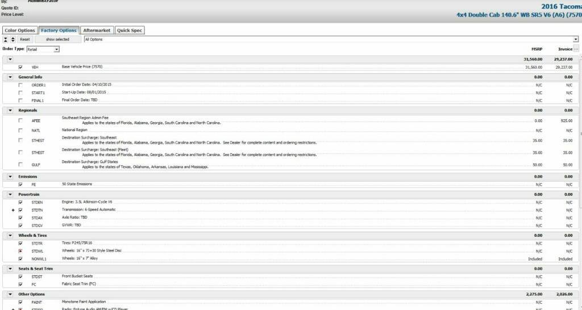Screen dimensions: 582x310
Task: Toggle the STDWL steel disc wheels checkbox
Action: 20,251
